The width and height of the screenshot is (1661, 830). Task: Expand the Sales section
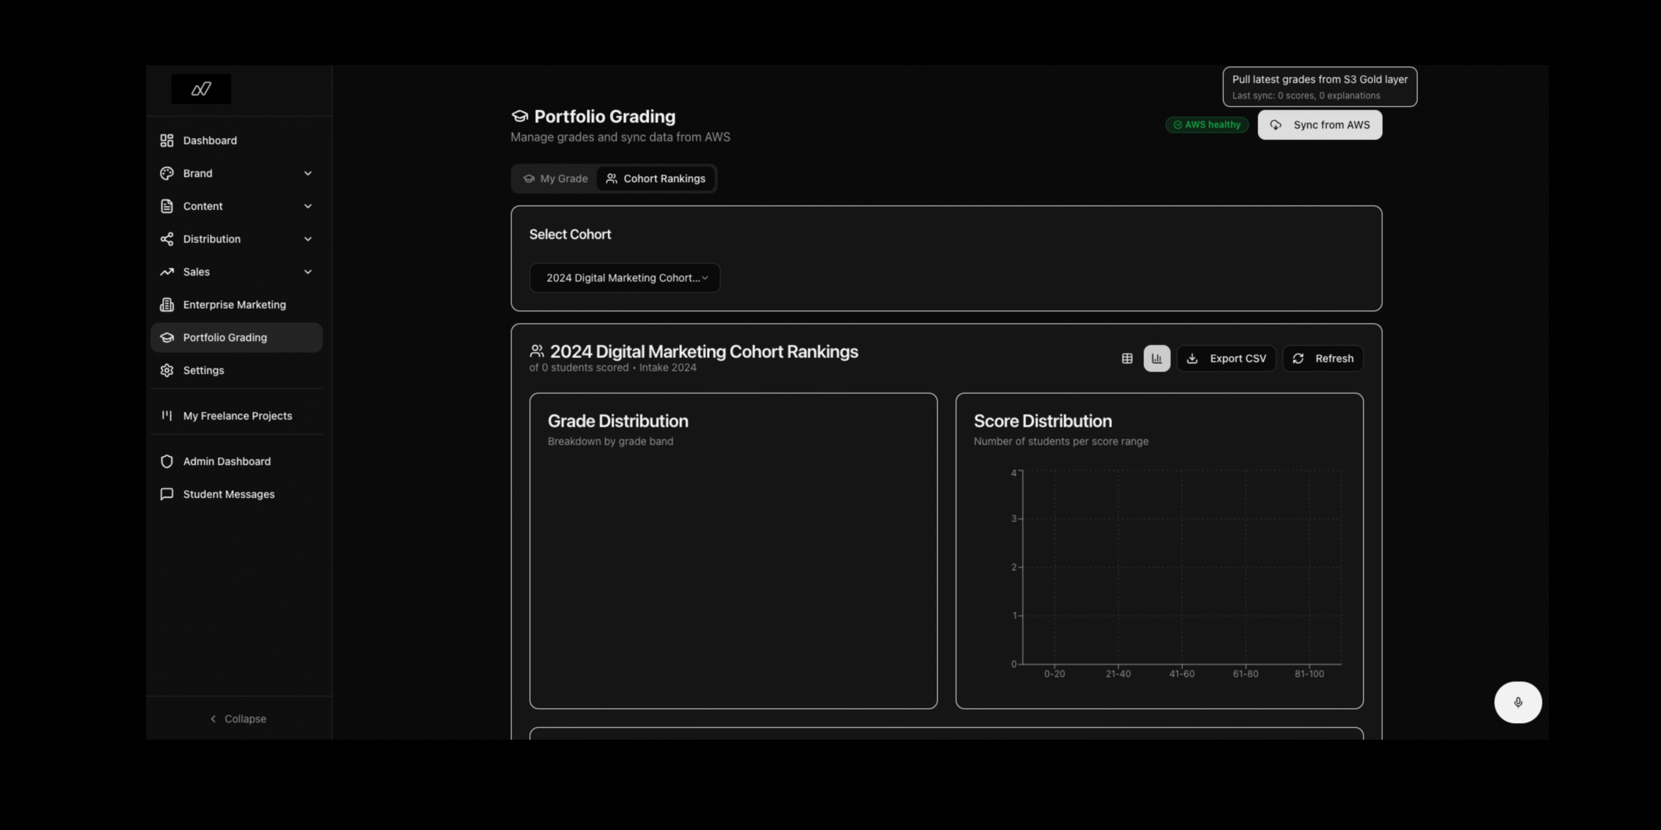[x=308, y=272]
